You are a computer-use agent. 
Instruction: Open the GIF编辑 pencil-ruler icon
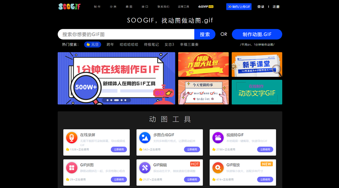[x=145, y=168]
